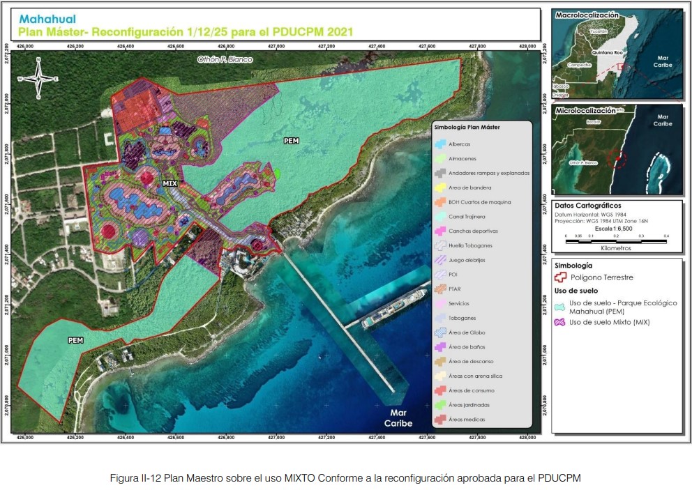Click the PTAR legend symbol
The height and width of the screenshot is (490, 692).
[440, 289]
